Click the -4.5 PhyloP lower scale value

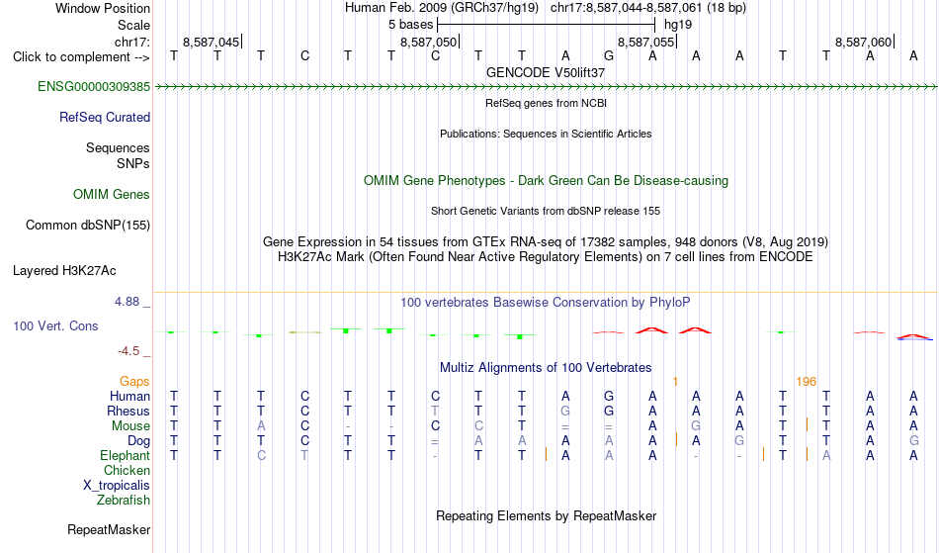click(128, 351)
